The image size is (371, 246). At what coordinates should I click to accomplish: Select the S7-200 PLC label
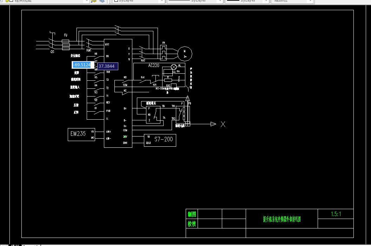tap(164, 139)
